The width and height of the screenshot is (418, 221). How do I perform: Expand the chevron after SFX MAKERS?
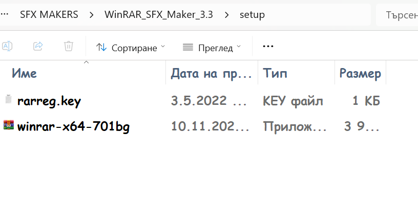91,15
